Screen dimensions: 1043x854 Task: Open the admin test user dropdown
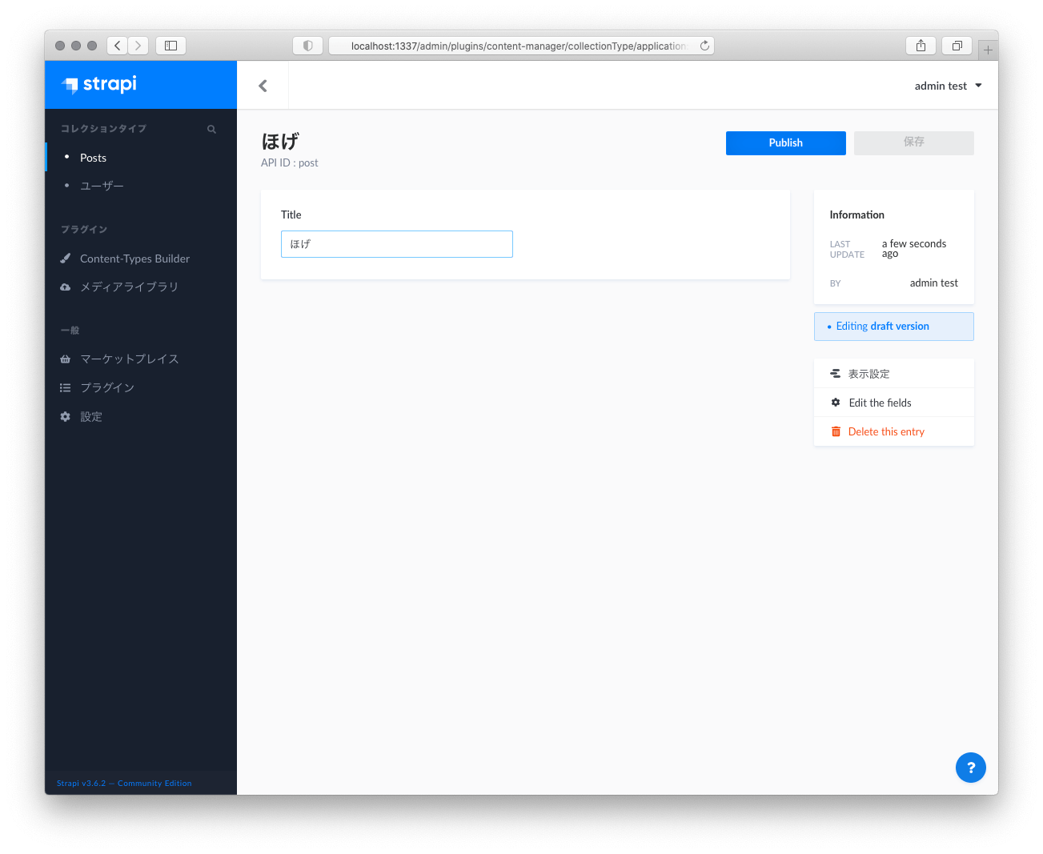pos(948,86)
